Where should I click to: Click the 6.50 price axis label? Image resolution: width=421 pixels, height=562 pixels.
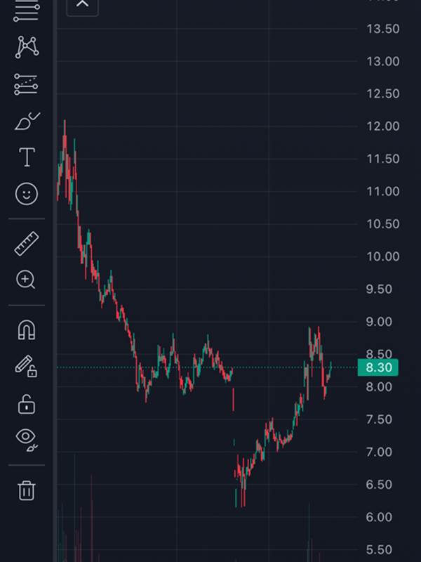tap(379, 485)
